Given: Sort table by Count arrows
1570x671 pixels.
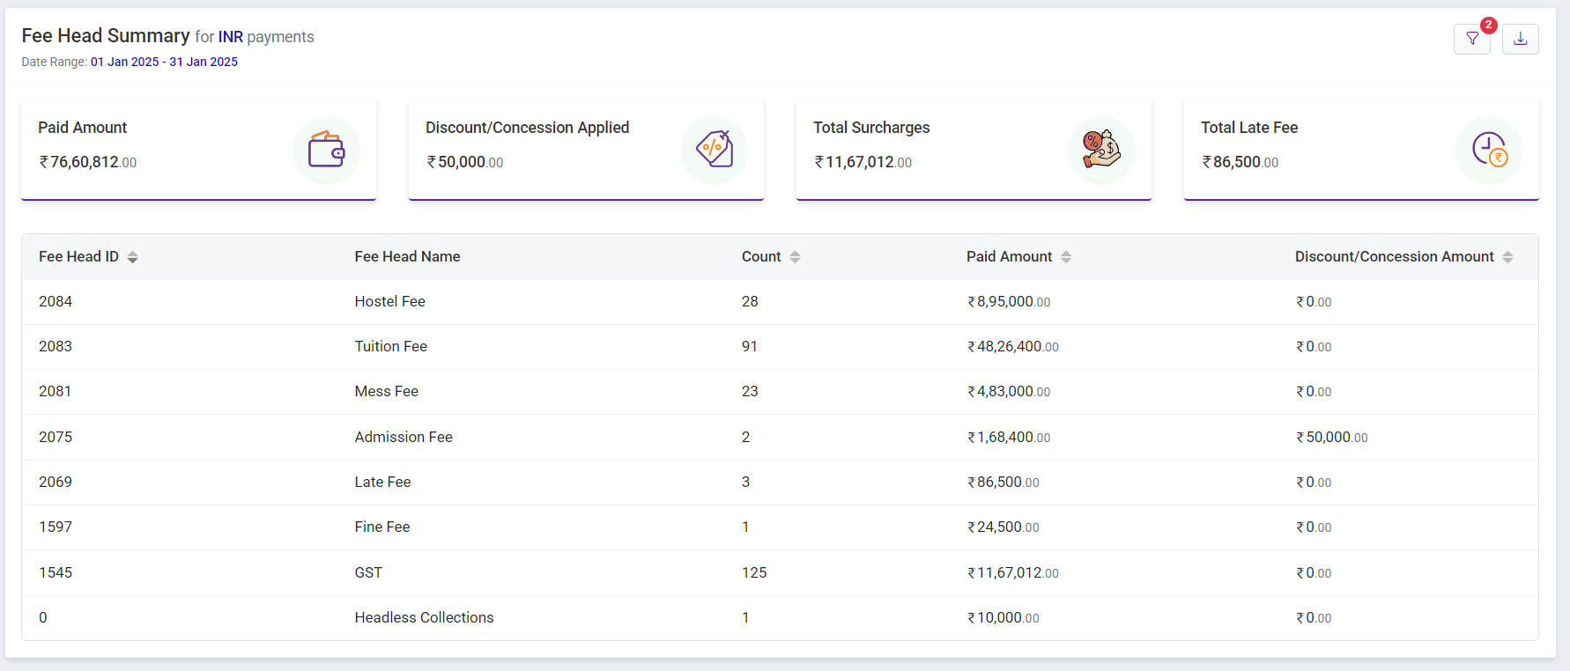Looking at the screenshot, I should [795, 257].
